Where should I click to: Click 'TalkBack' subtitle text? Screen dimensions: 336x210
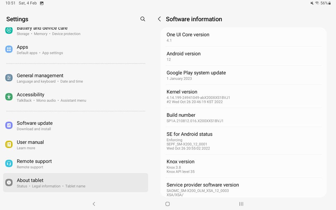coord(24,100)
